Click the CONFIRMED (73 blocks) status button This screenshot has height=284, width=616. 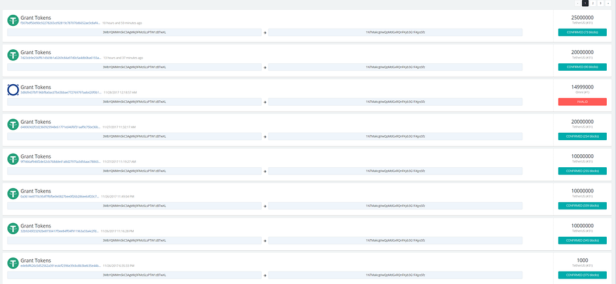point(582,32)
